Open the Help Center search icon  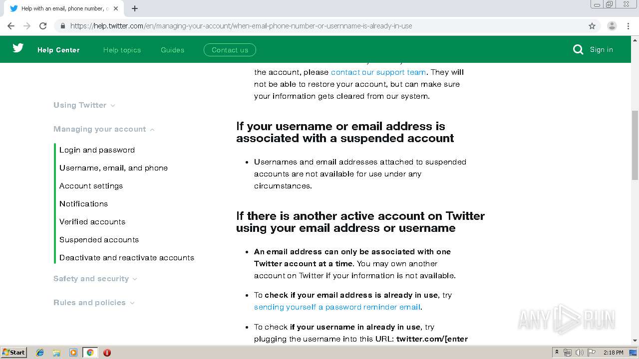tap(578, 49)
